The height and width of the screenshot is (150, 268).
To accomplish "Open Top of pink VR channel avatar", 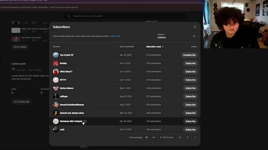I will 56,55.
